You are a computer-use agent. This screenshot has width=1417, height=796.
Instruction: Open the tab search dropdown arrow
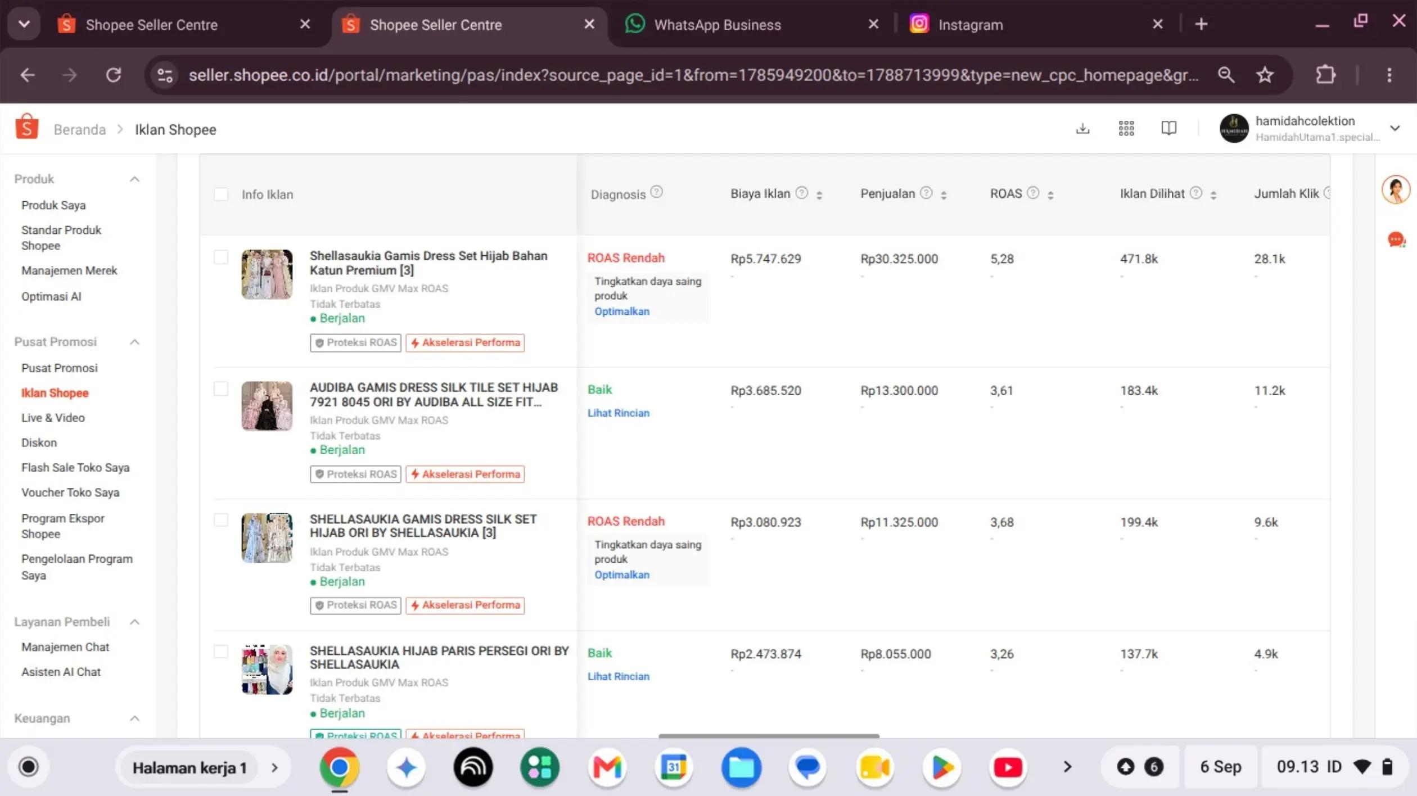click(24, 24)
